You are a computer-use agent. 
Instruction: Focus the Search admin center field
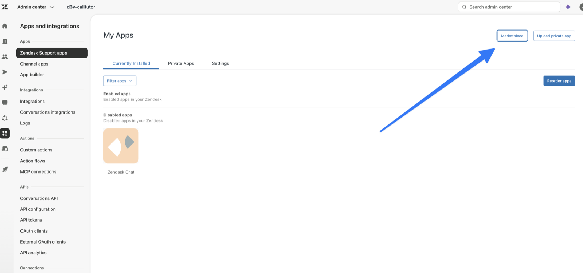tap(509, 7)
